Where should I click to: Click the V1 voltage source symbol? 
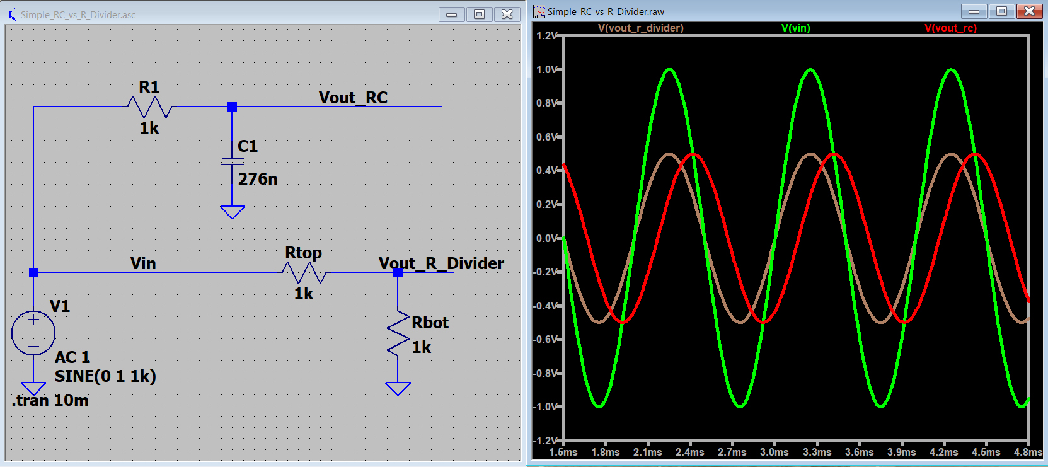tap(33, 333)
